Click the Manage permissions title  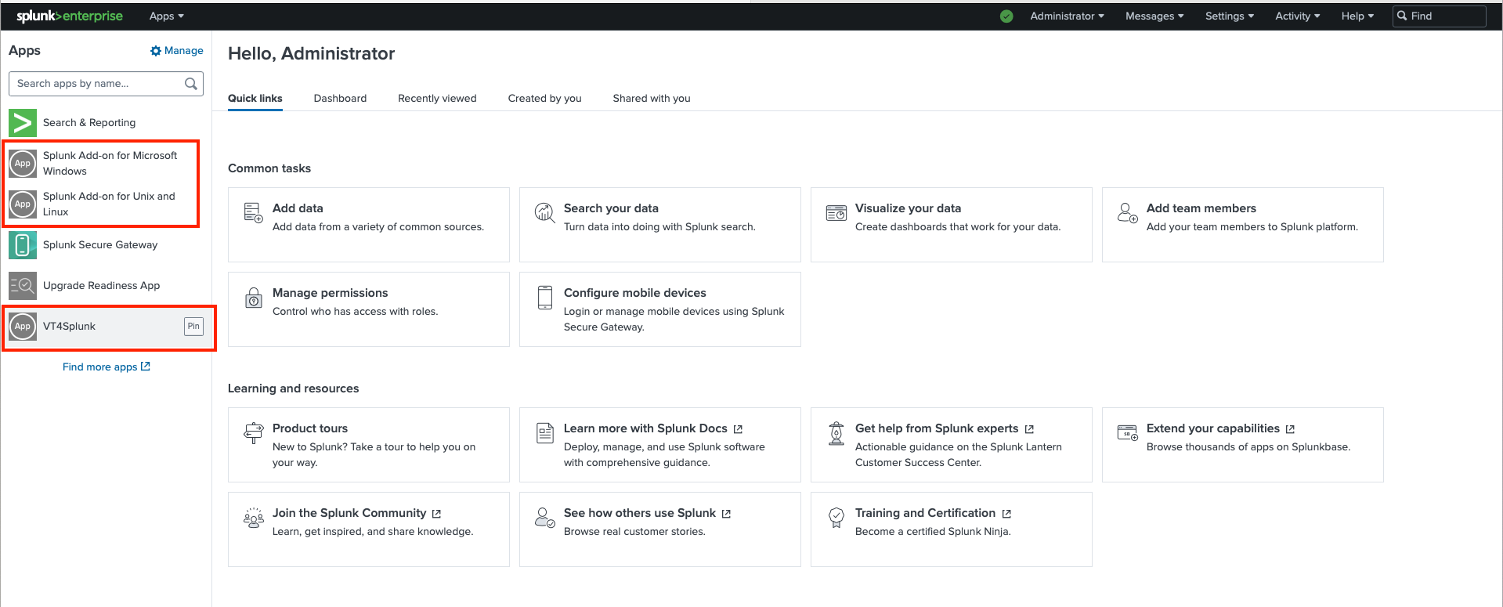tap(330, 293)
